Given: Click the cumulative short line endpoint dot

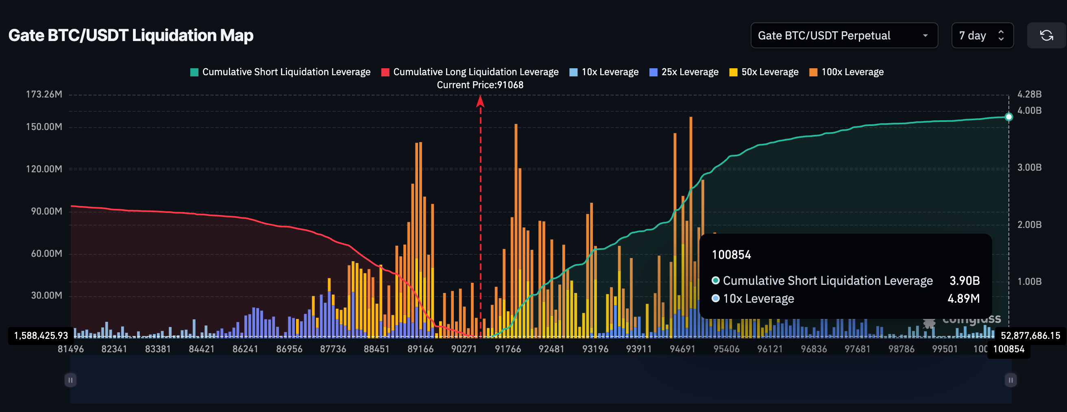Looking at the screenshot, I should coord(1009,117).
